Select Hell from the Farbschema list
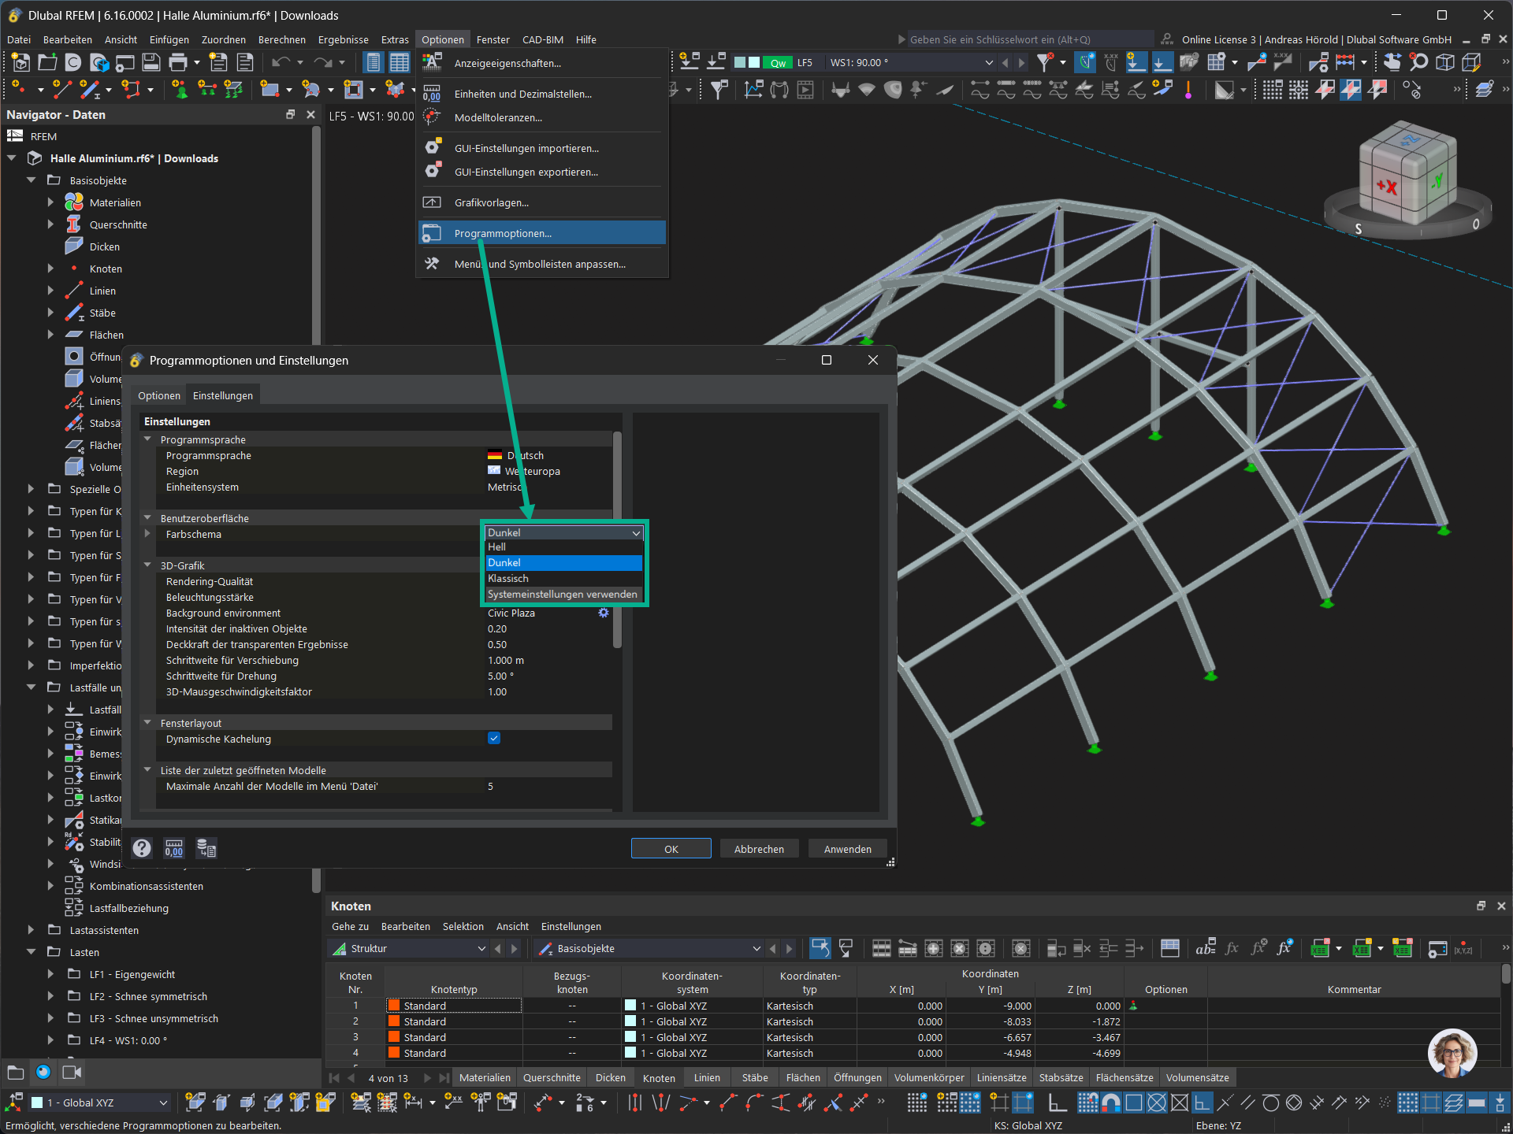Screen dimensions: 1513x1134 tap(563, 547)
